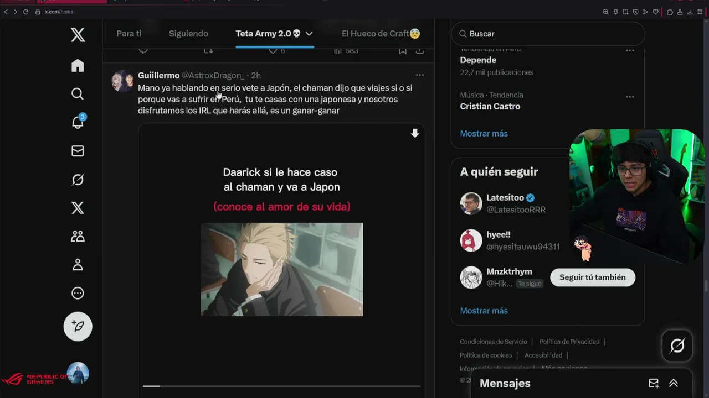Click the pin icon in browser toolbar

[615, 12]
